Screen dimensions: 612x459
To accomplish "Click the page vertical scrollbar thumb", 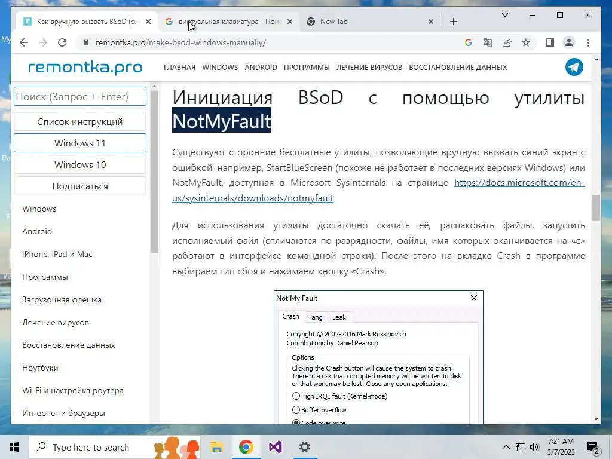I will click(596, 207).
